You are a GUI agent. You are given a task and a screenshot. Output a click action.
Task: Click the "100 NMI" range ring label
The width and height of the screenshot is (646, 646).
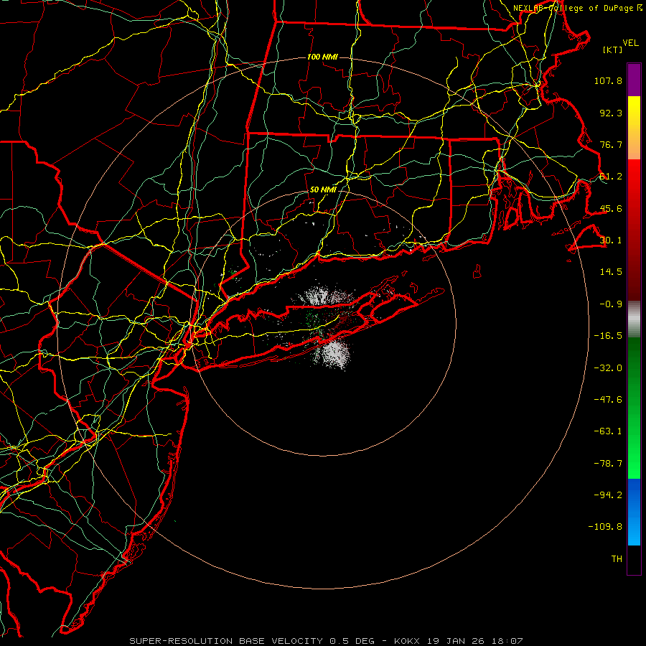322,57
